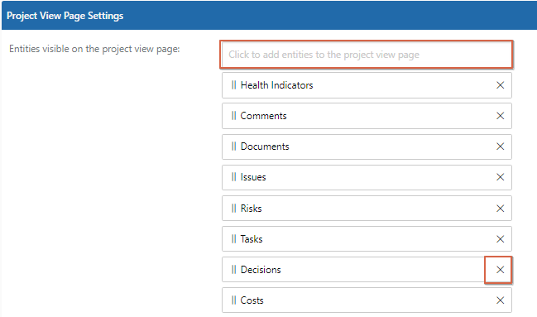Click the drag handle beside Decisions

(233, 270)
